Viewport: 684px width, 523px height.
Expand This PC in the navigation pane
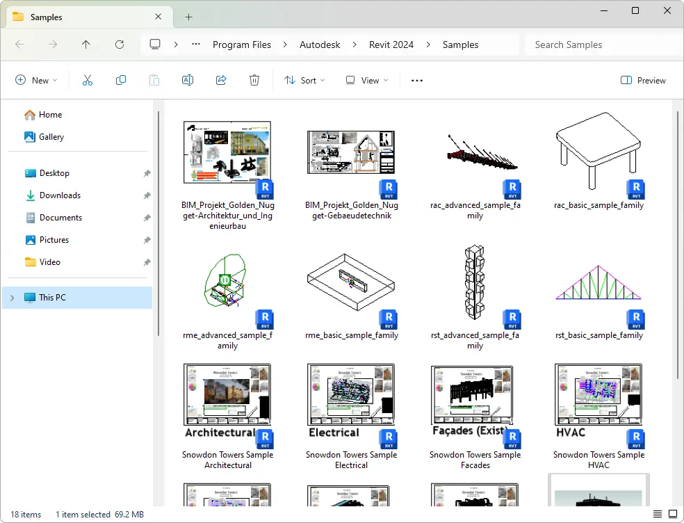[x=12, y=297]
